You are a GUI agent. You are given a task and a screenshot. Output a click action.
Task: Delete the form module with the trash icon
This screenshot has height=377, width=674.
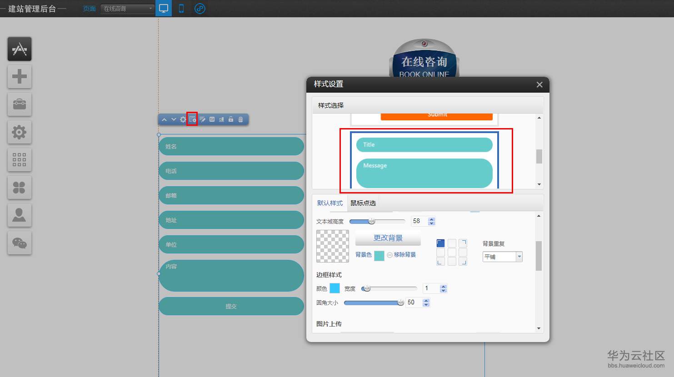pos(240,119)
